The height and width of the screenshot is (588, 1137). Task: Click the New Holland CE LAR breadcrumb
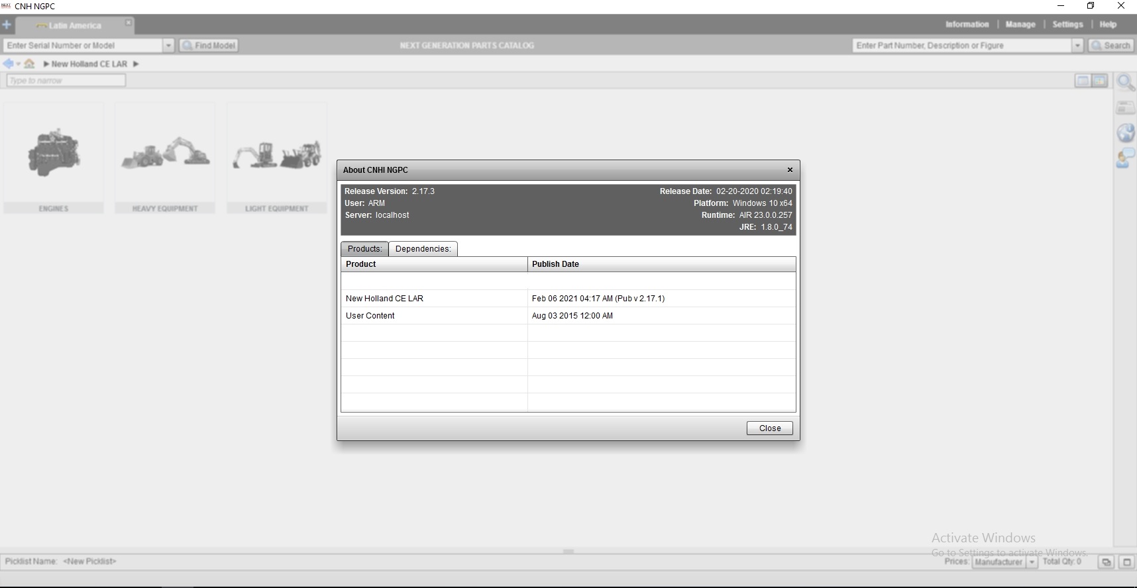click(x=89, y=64)
